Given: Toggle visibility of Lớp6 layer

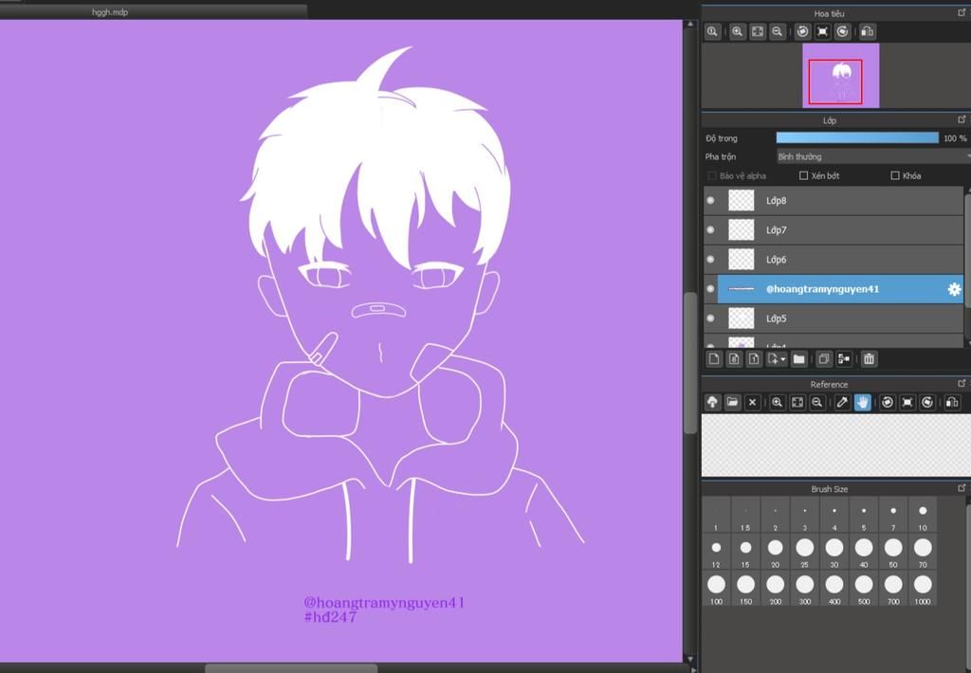Looking at the screenshot, I should tap(711, 260).
